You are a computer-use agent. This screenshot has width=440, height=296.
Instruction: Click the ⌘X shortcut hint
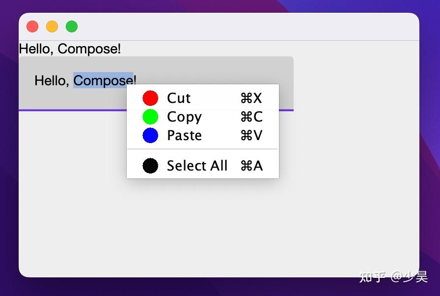pos(251,98)
